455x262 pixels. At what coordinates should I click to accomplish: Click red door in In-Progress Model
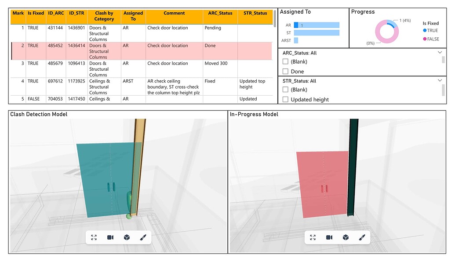point(324,184)
